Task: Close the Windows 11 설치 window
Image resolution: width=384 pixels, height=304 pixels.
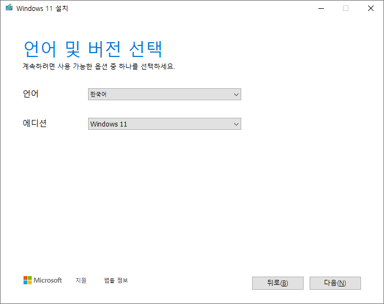Action: (x=371, y=8)
